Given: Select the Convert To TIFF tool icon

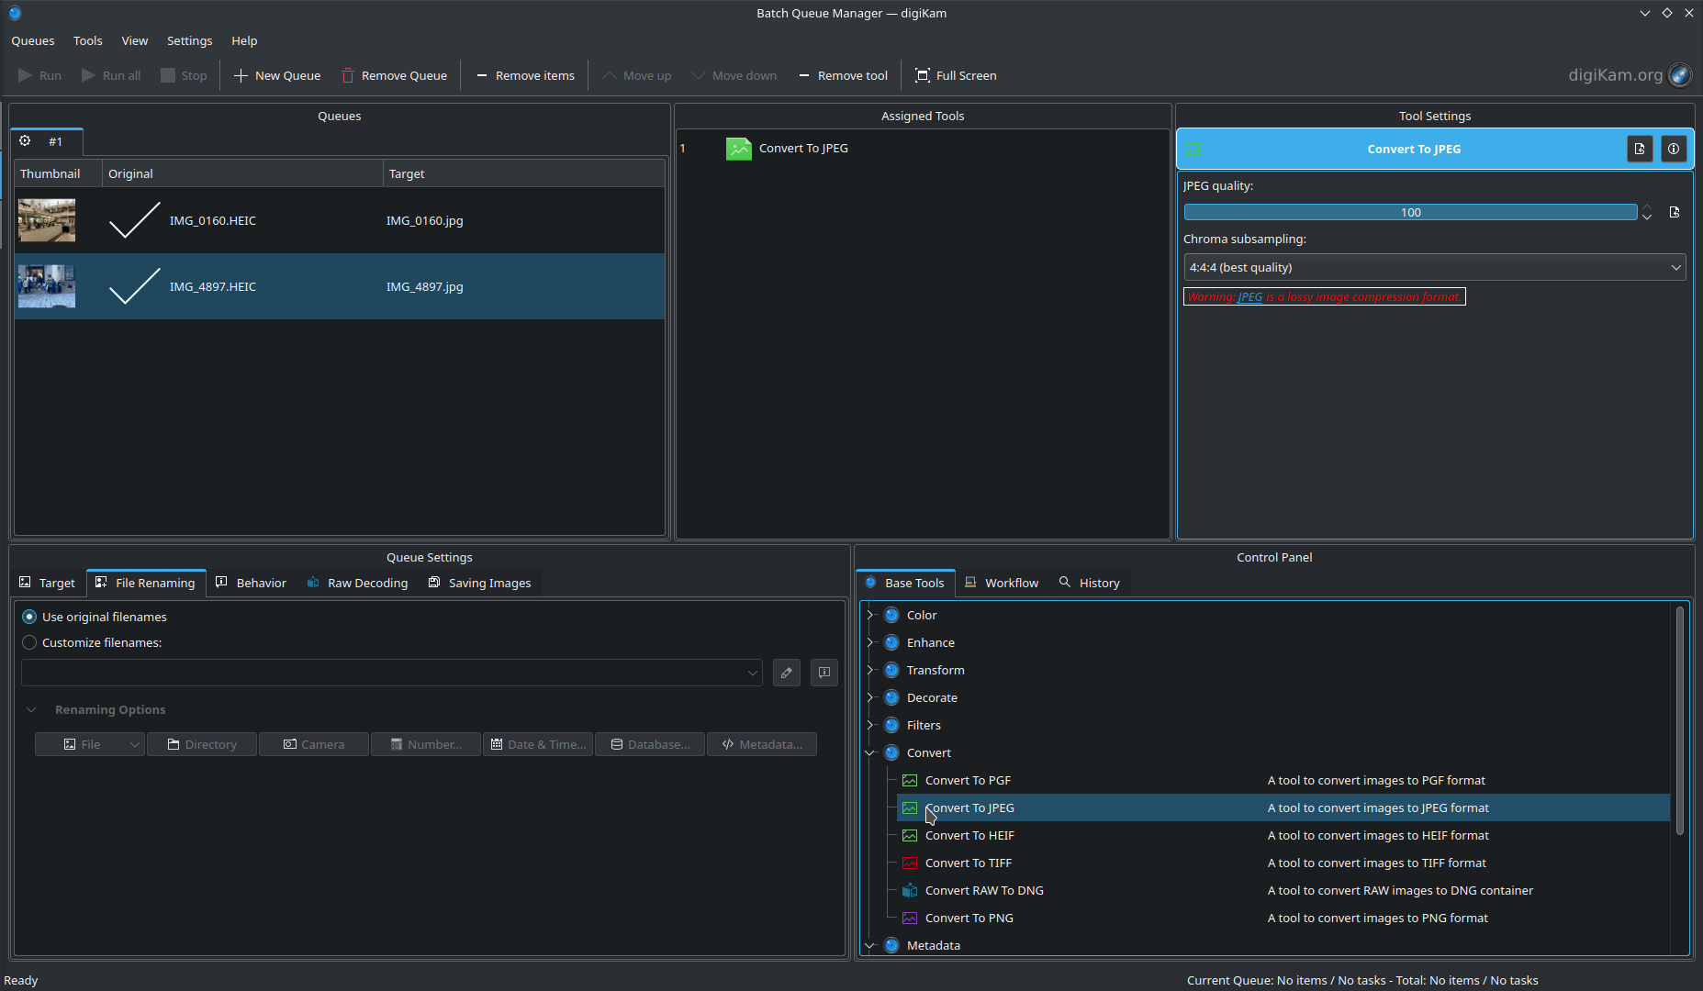Looking at the screenshot, I should coord(910,863).
